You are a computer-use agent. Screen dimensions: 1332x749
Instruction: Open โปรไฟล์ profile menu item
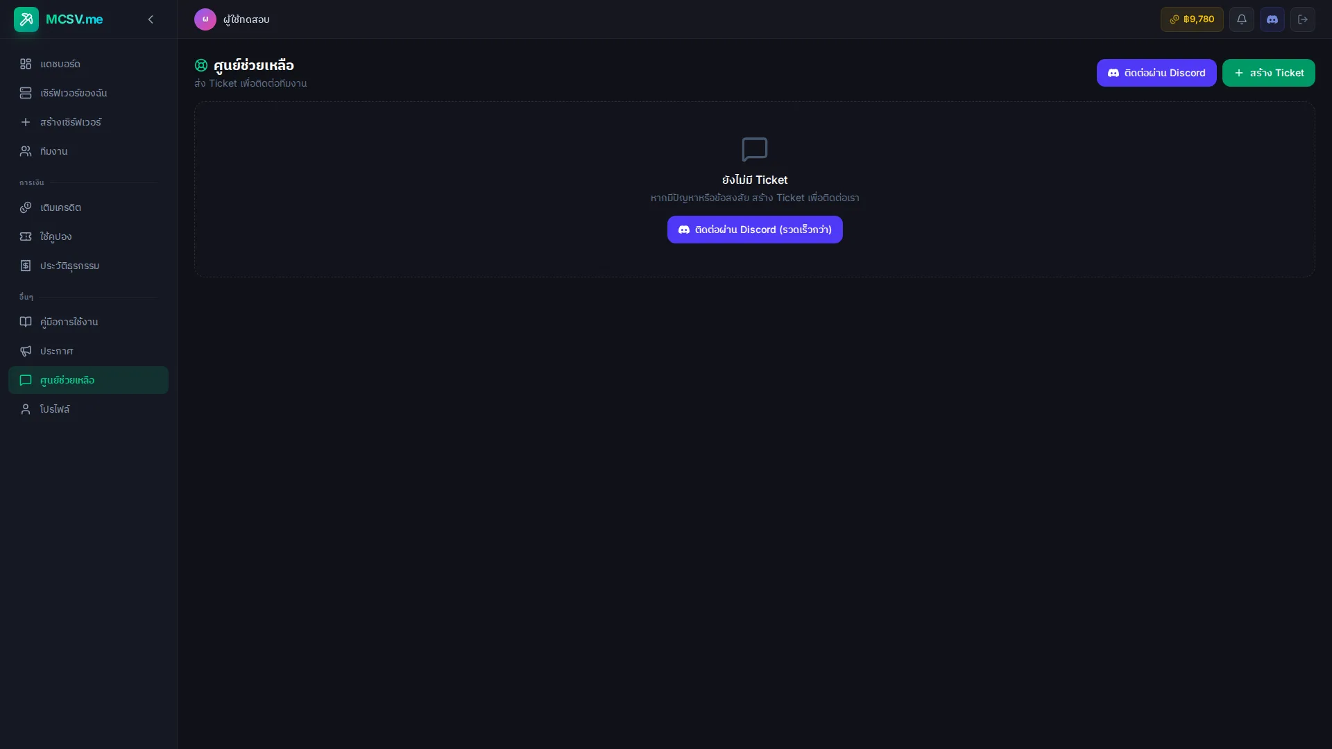55,409
